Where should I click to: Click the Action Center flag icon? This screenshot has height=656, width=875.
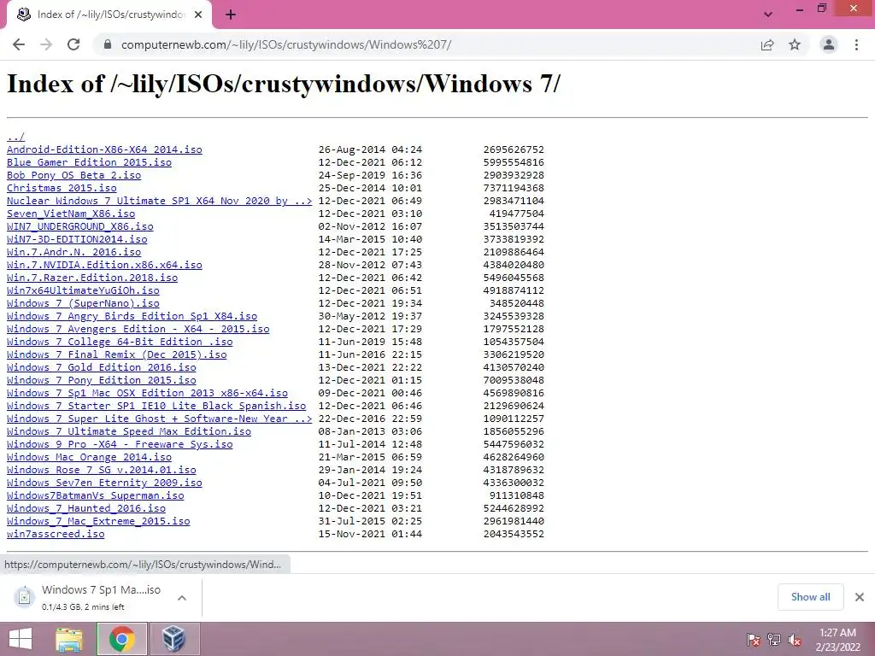[x=754, y=640]
